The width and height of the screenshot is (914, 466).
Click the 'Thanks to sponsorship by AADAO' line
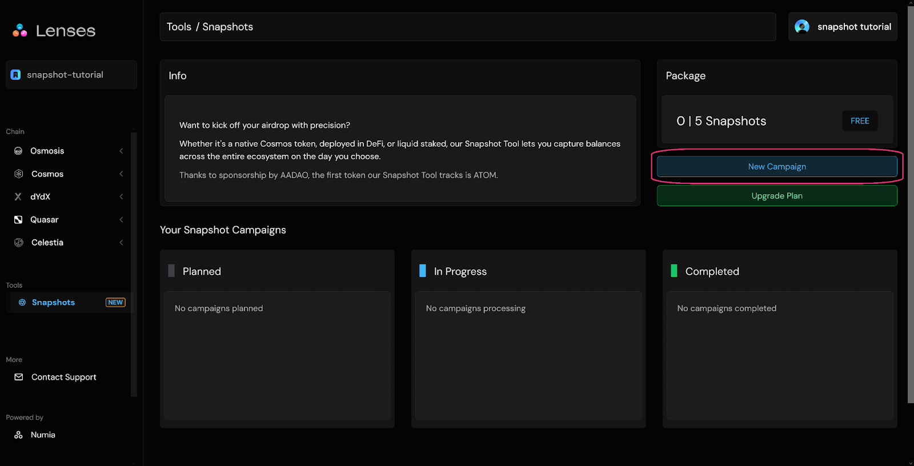click(339, 175)
